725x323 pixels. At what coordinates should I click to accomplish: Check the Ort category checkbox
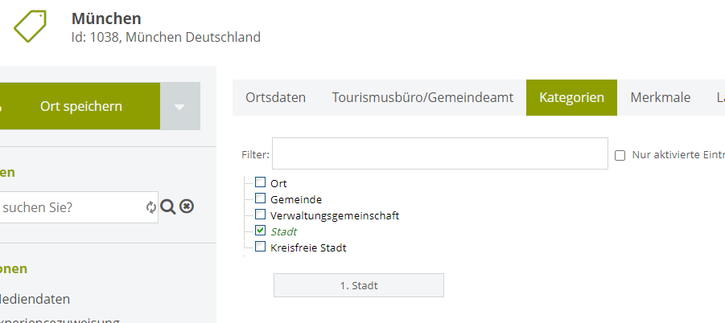(x=261, y=182)
